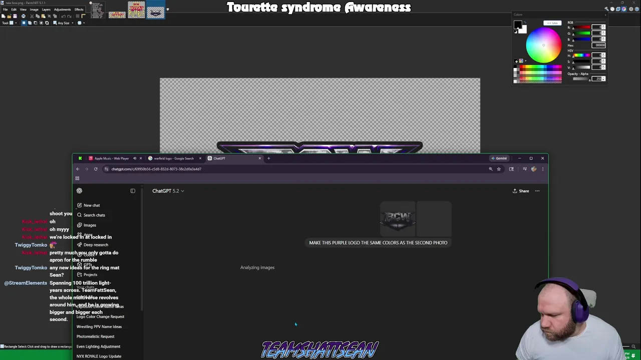Open the File menu in Paint.NET
The width and height of the screenshot is (641, 360).
tap(5, 9)
